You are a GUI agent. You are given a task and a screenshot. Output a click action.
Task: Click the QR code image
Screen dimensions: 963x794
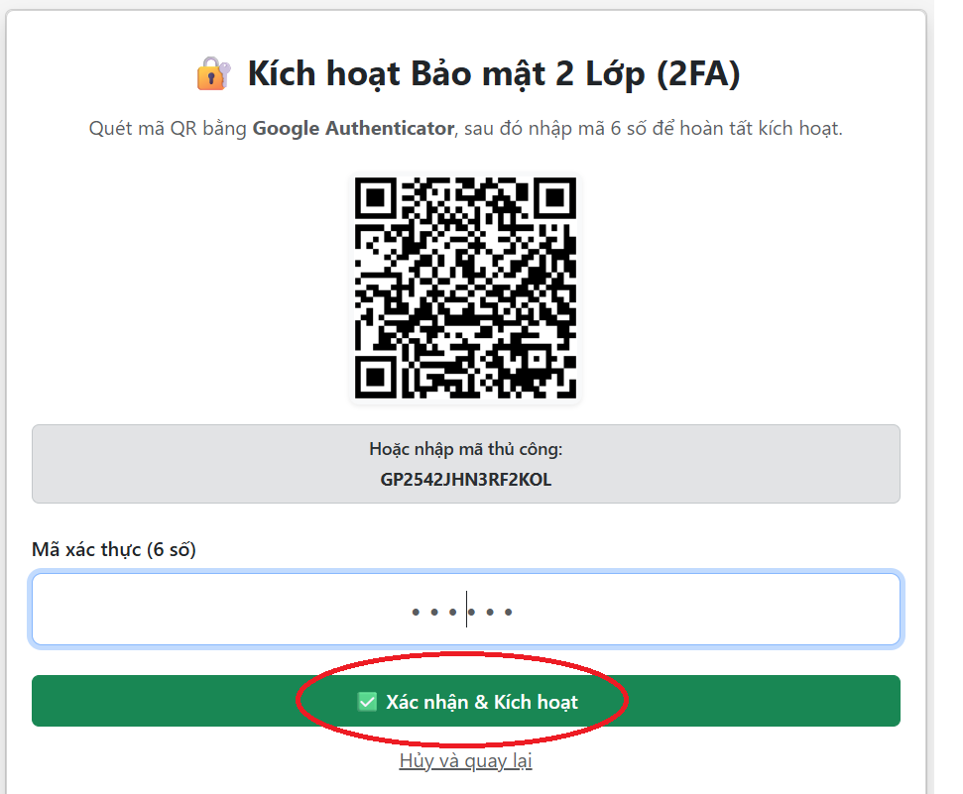465,288
